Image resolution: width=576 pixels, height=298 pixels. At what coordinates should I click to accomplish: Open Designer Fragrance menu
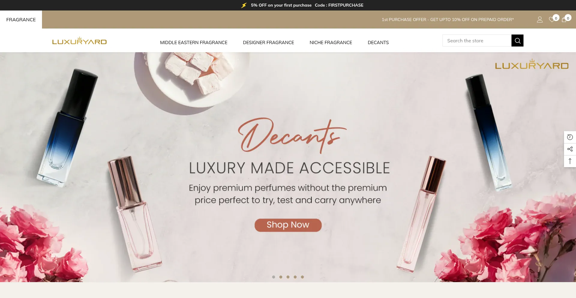pos(268,43)
